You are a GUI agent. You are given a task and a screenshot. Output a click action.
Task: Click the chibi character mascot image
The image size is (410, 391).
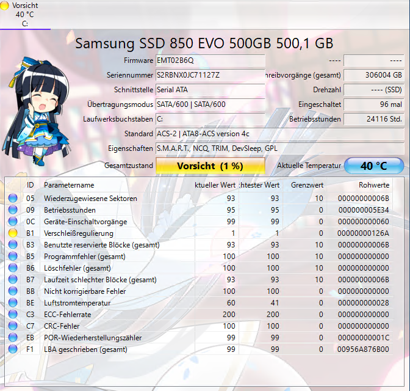[37, 111]
